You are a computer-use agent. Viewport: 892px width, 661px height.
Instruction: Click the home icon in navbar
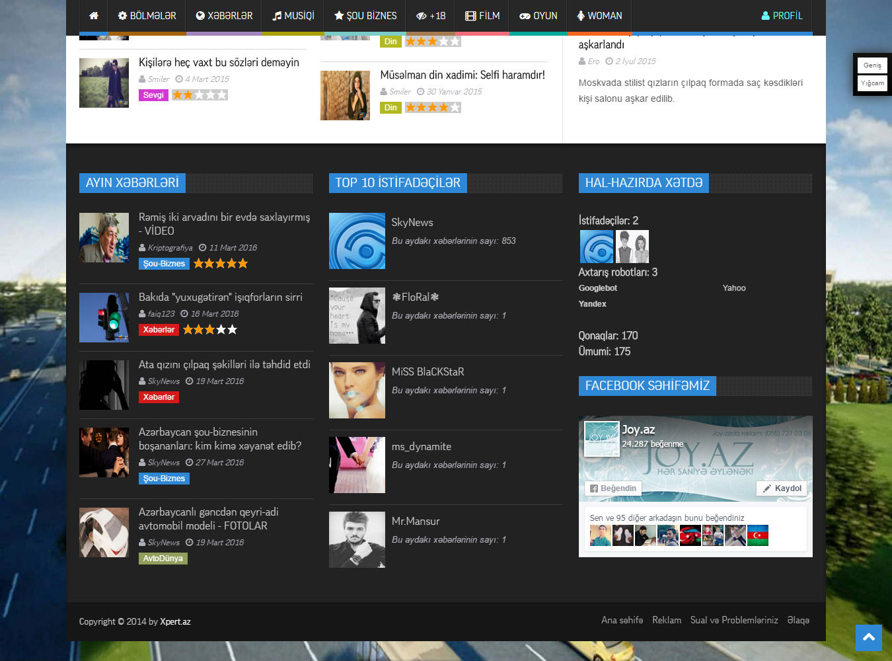tap(94, 16)
